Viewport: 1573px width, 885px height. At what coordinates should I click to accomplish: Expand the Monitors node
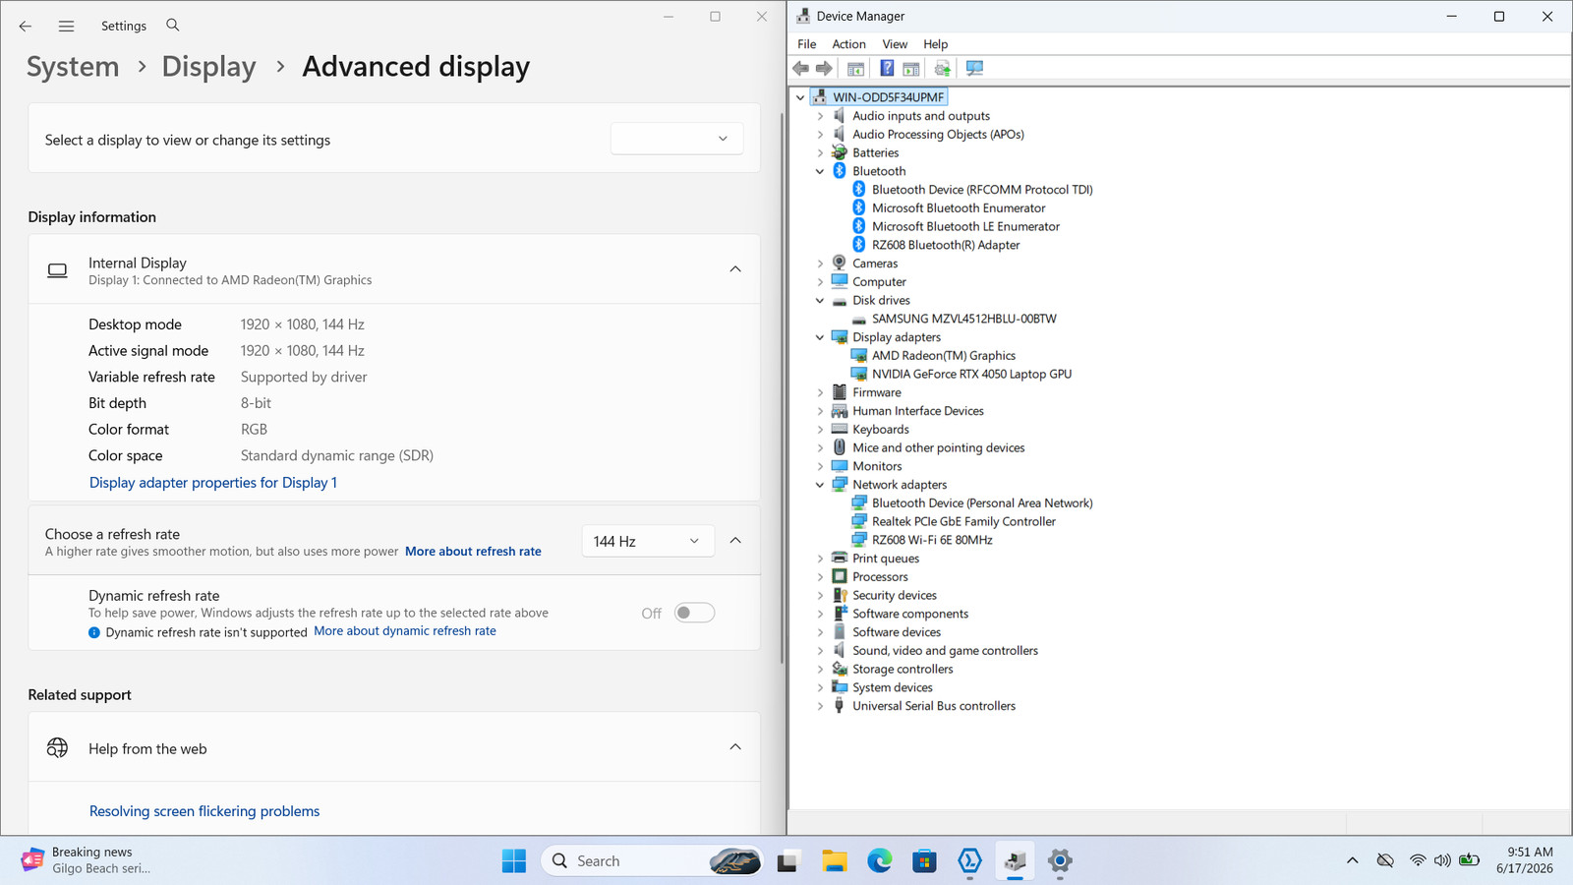(x=820, y=466)
